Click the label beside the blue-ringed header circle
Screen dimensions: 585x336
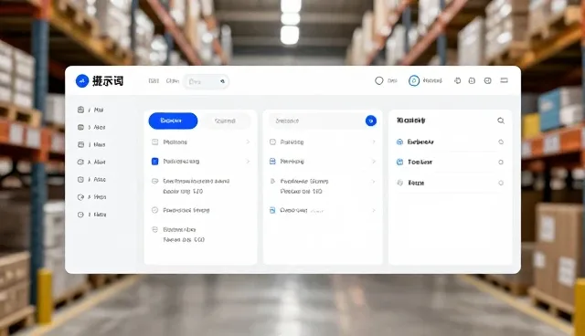(432, 80)
